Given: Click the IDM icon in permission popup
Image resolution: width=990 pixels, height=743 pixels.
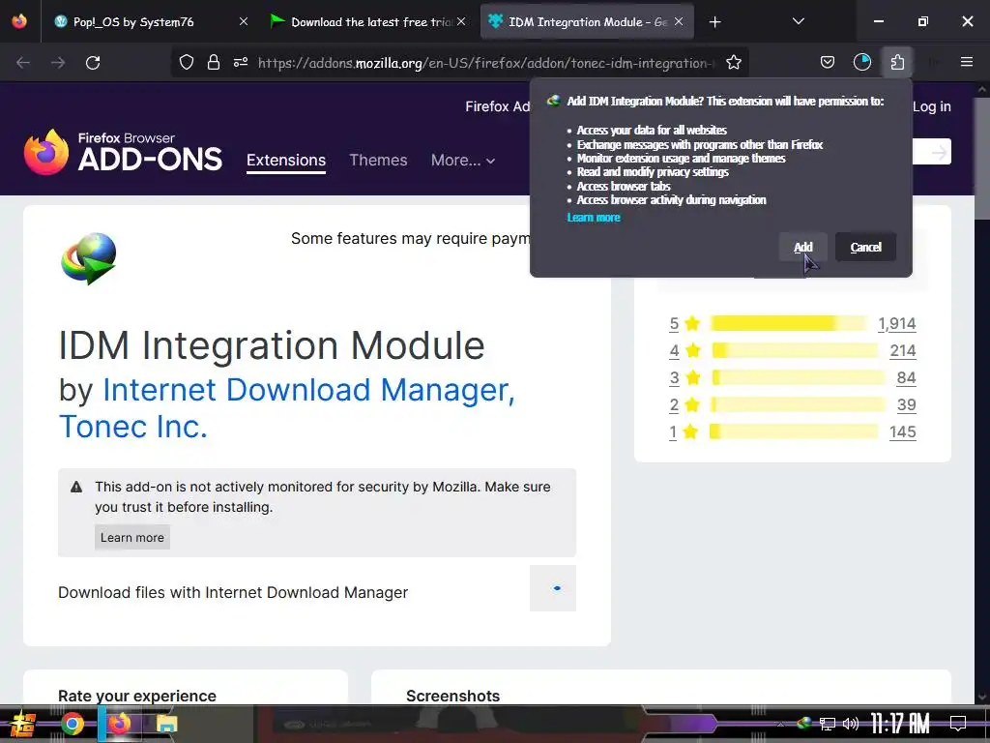Looking at the screenshot, I should tap(553, 101).
